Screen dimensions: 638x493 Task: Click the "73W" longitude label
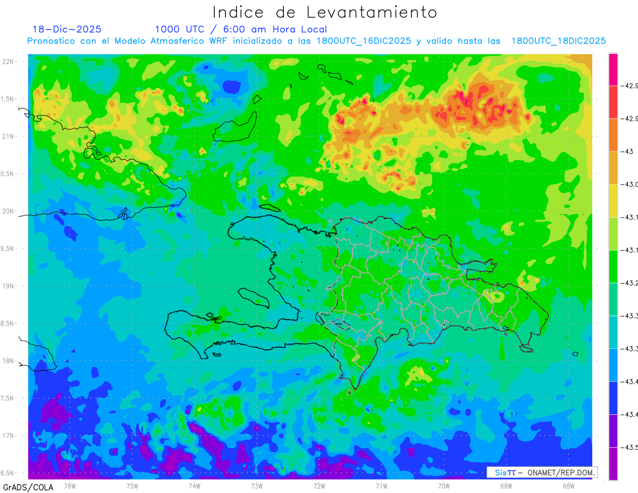[x=257, y=486]
